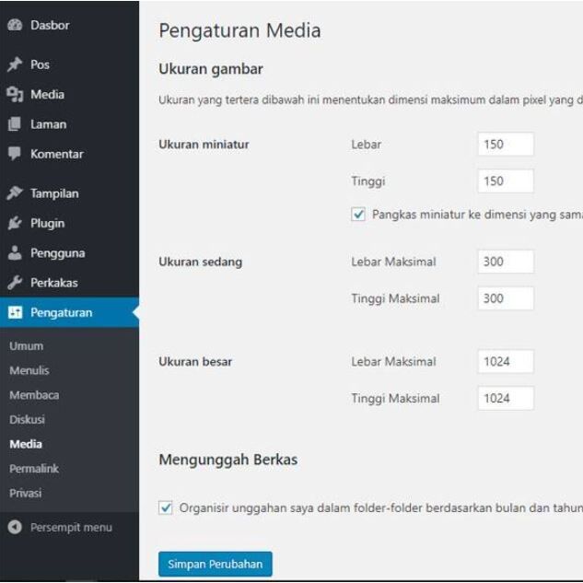
Task: Click the Simpan Perubahan button
Action: pos(216,564)
